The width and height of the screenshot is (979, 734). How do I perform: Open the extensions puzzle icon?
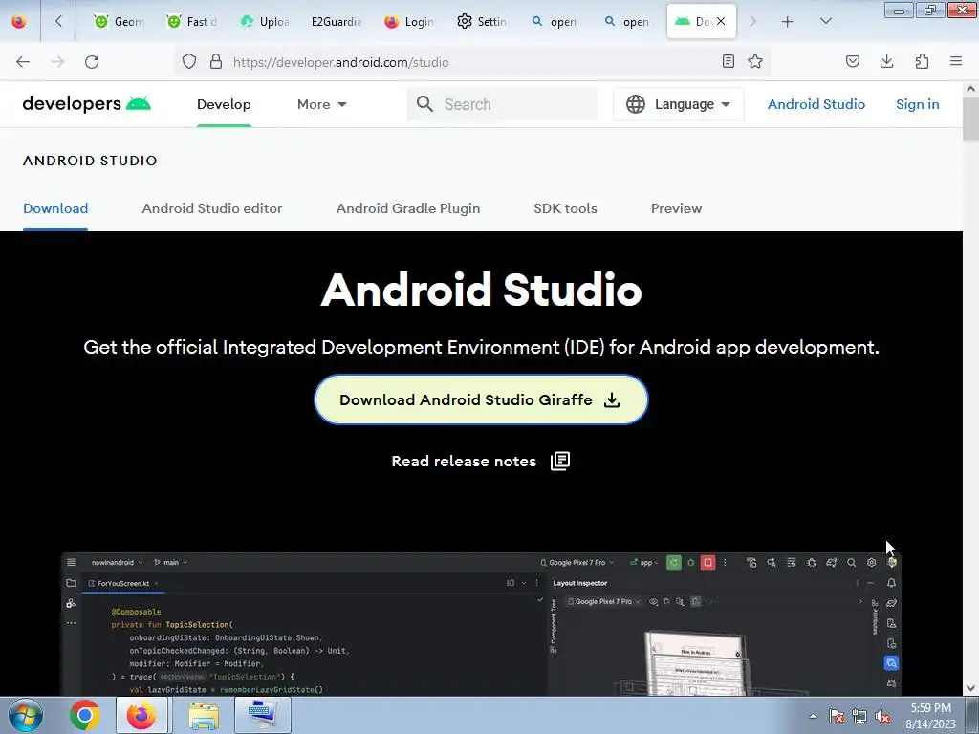click(922, 61)
